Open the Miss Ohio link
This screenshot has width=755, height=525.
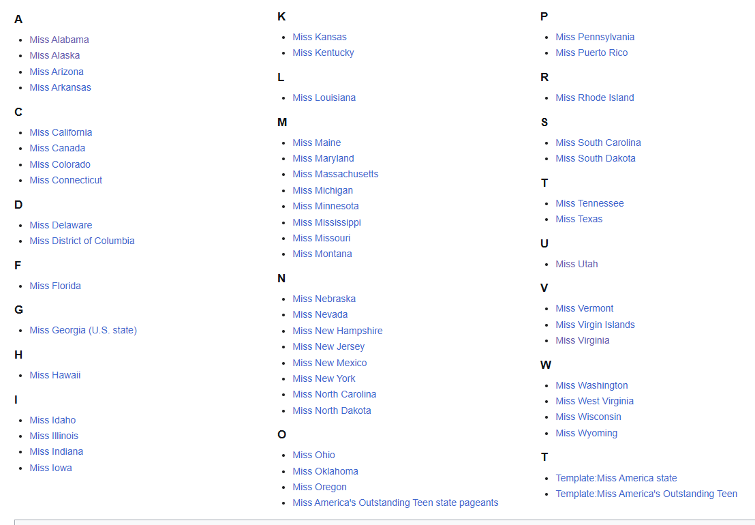click(x=313, y=455)
